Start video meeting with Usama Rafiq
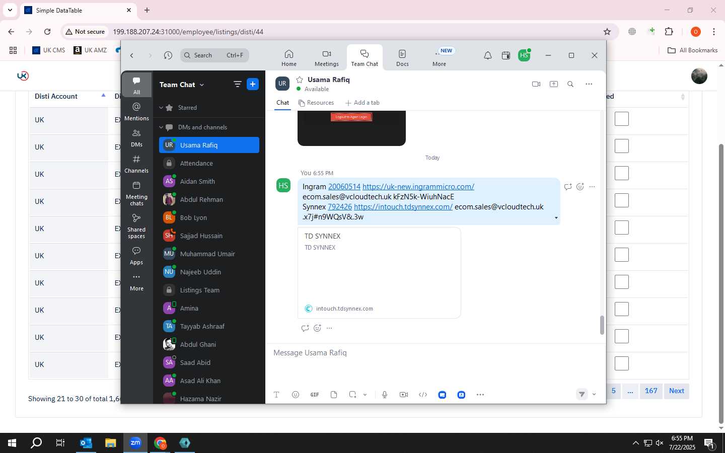Viewport: 725px width, 453px height. [x=536, y=84]
